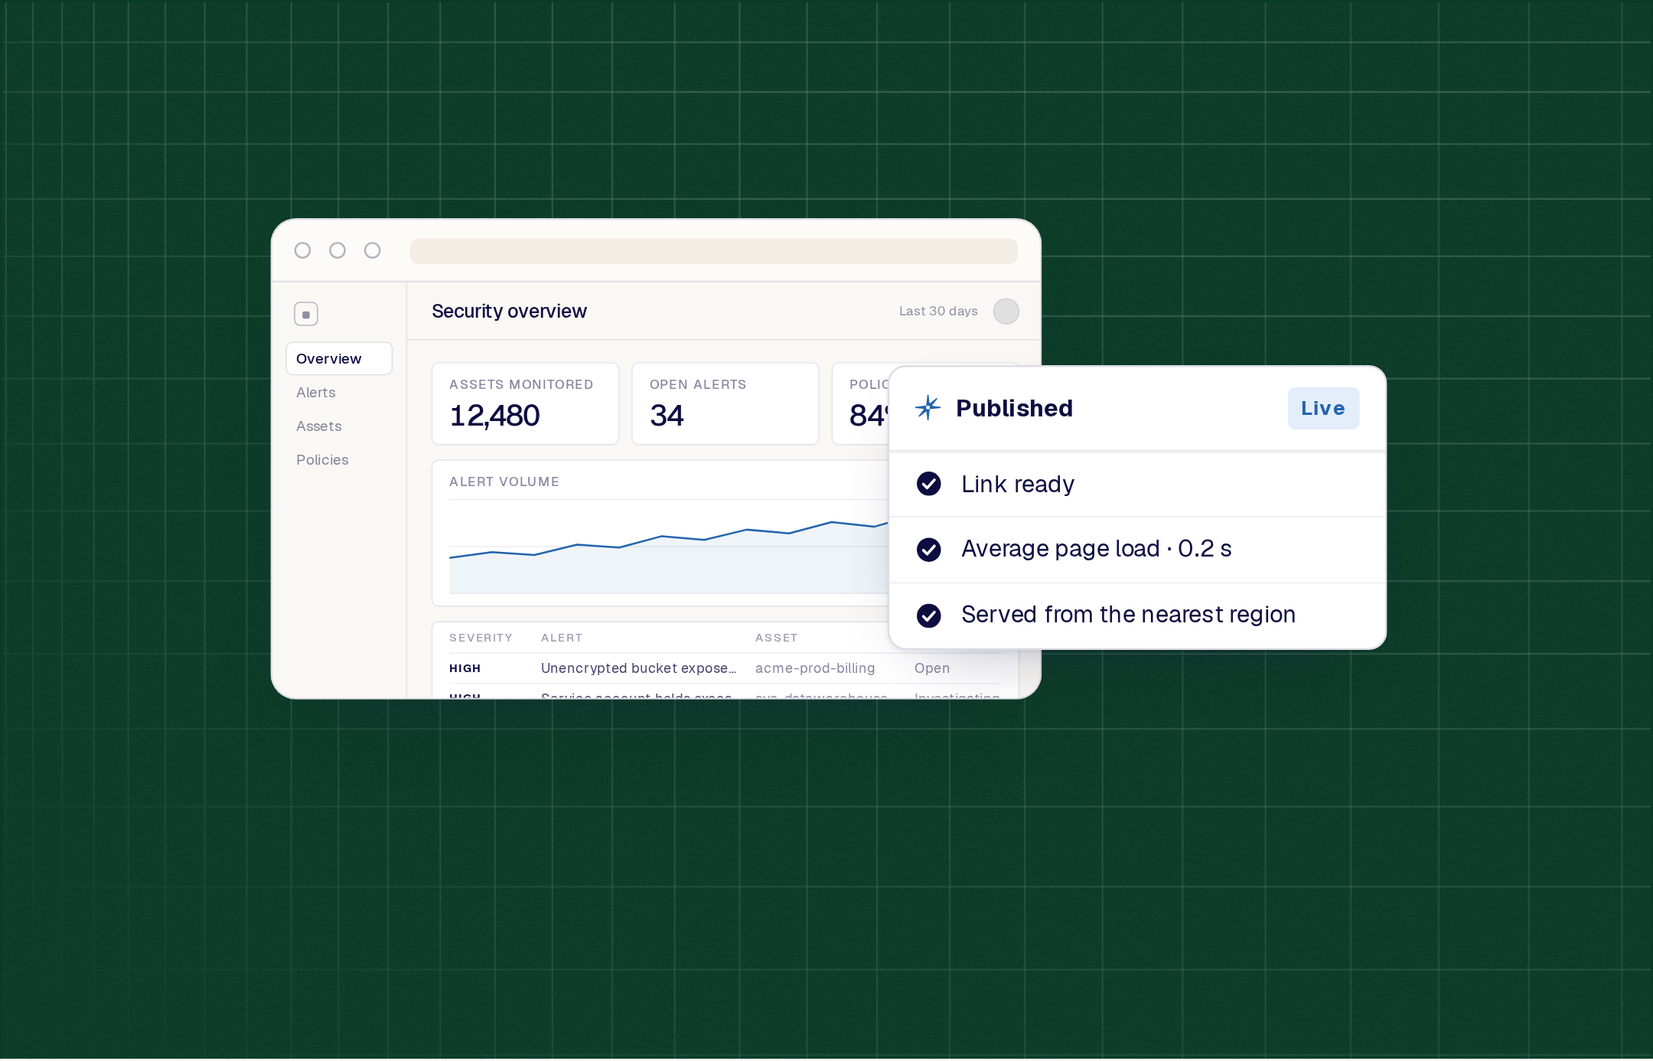The width and height of the screenshot is (1653, 1061).
Task: Open the Last 30 days range selector
Action: coord(938,311)
